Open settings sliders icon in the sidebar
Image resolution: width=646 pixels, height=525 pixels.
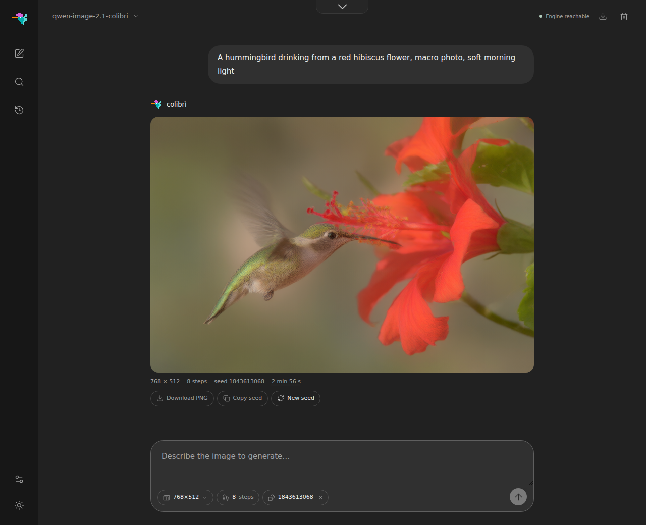pyautogui.click(x=19, y=479)
